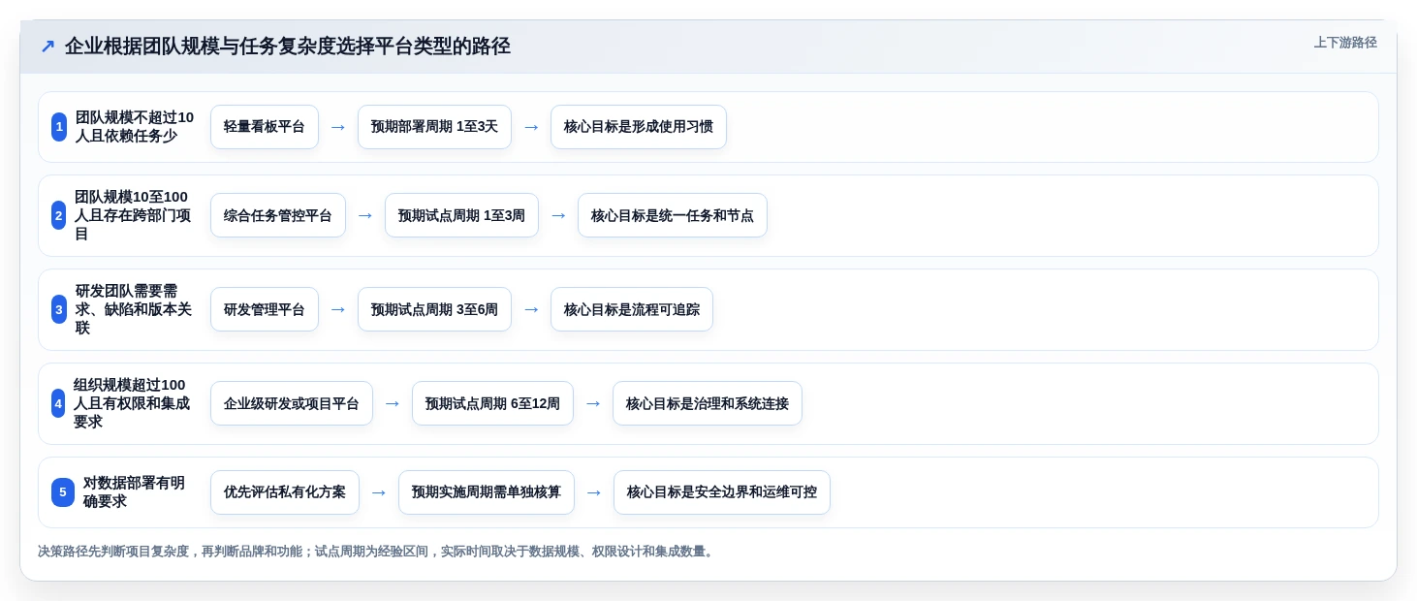This screenshot has height=601, width=1417.
Task: Select the number 5 step badge
Action: 63,492
